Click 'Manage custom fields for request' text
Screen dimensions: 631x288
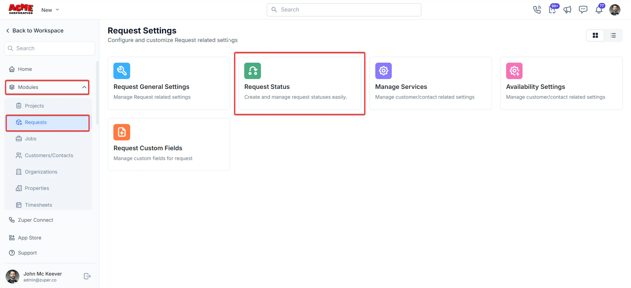[x=153, y=158]
